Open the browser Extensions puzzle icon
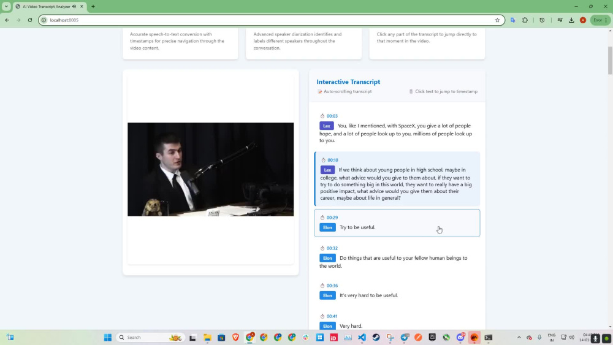The height and width of the screenshot is (345, 613). pos(525,20)
